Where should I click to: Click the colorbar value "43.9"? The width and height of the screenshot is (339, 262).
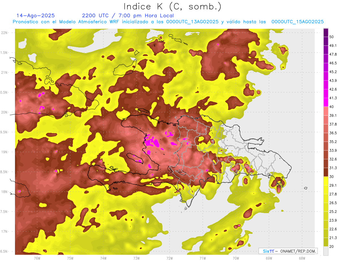(x=333, y=80)
